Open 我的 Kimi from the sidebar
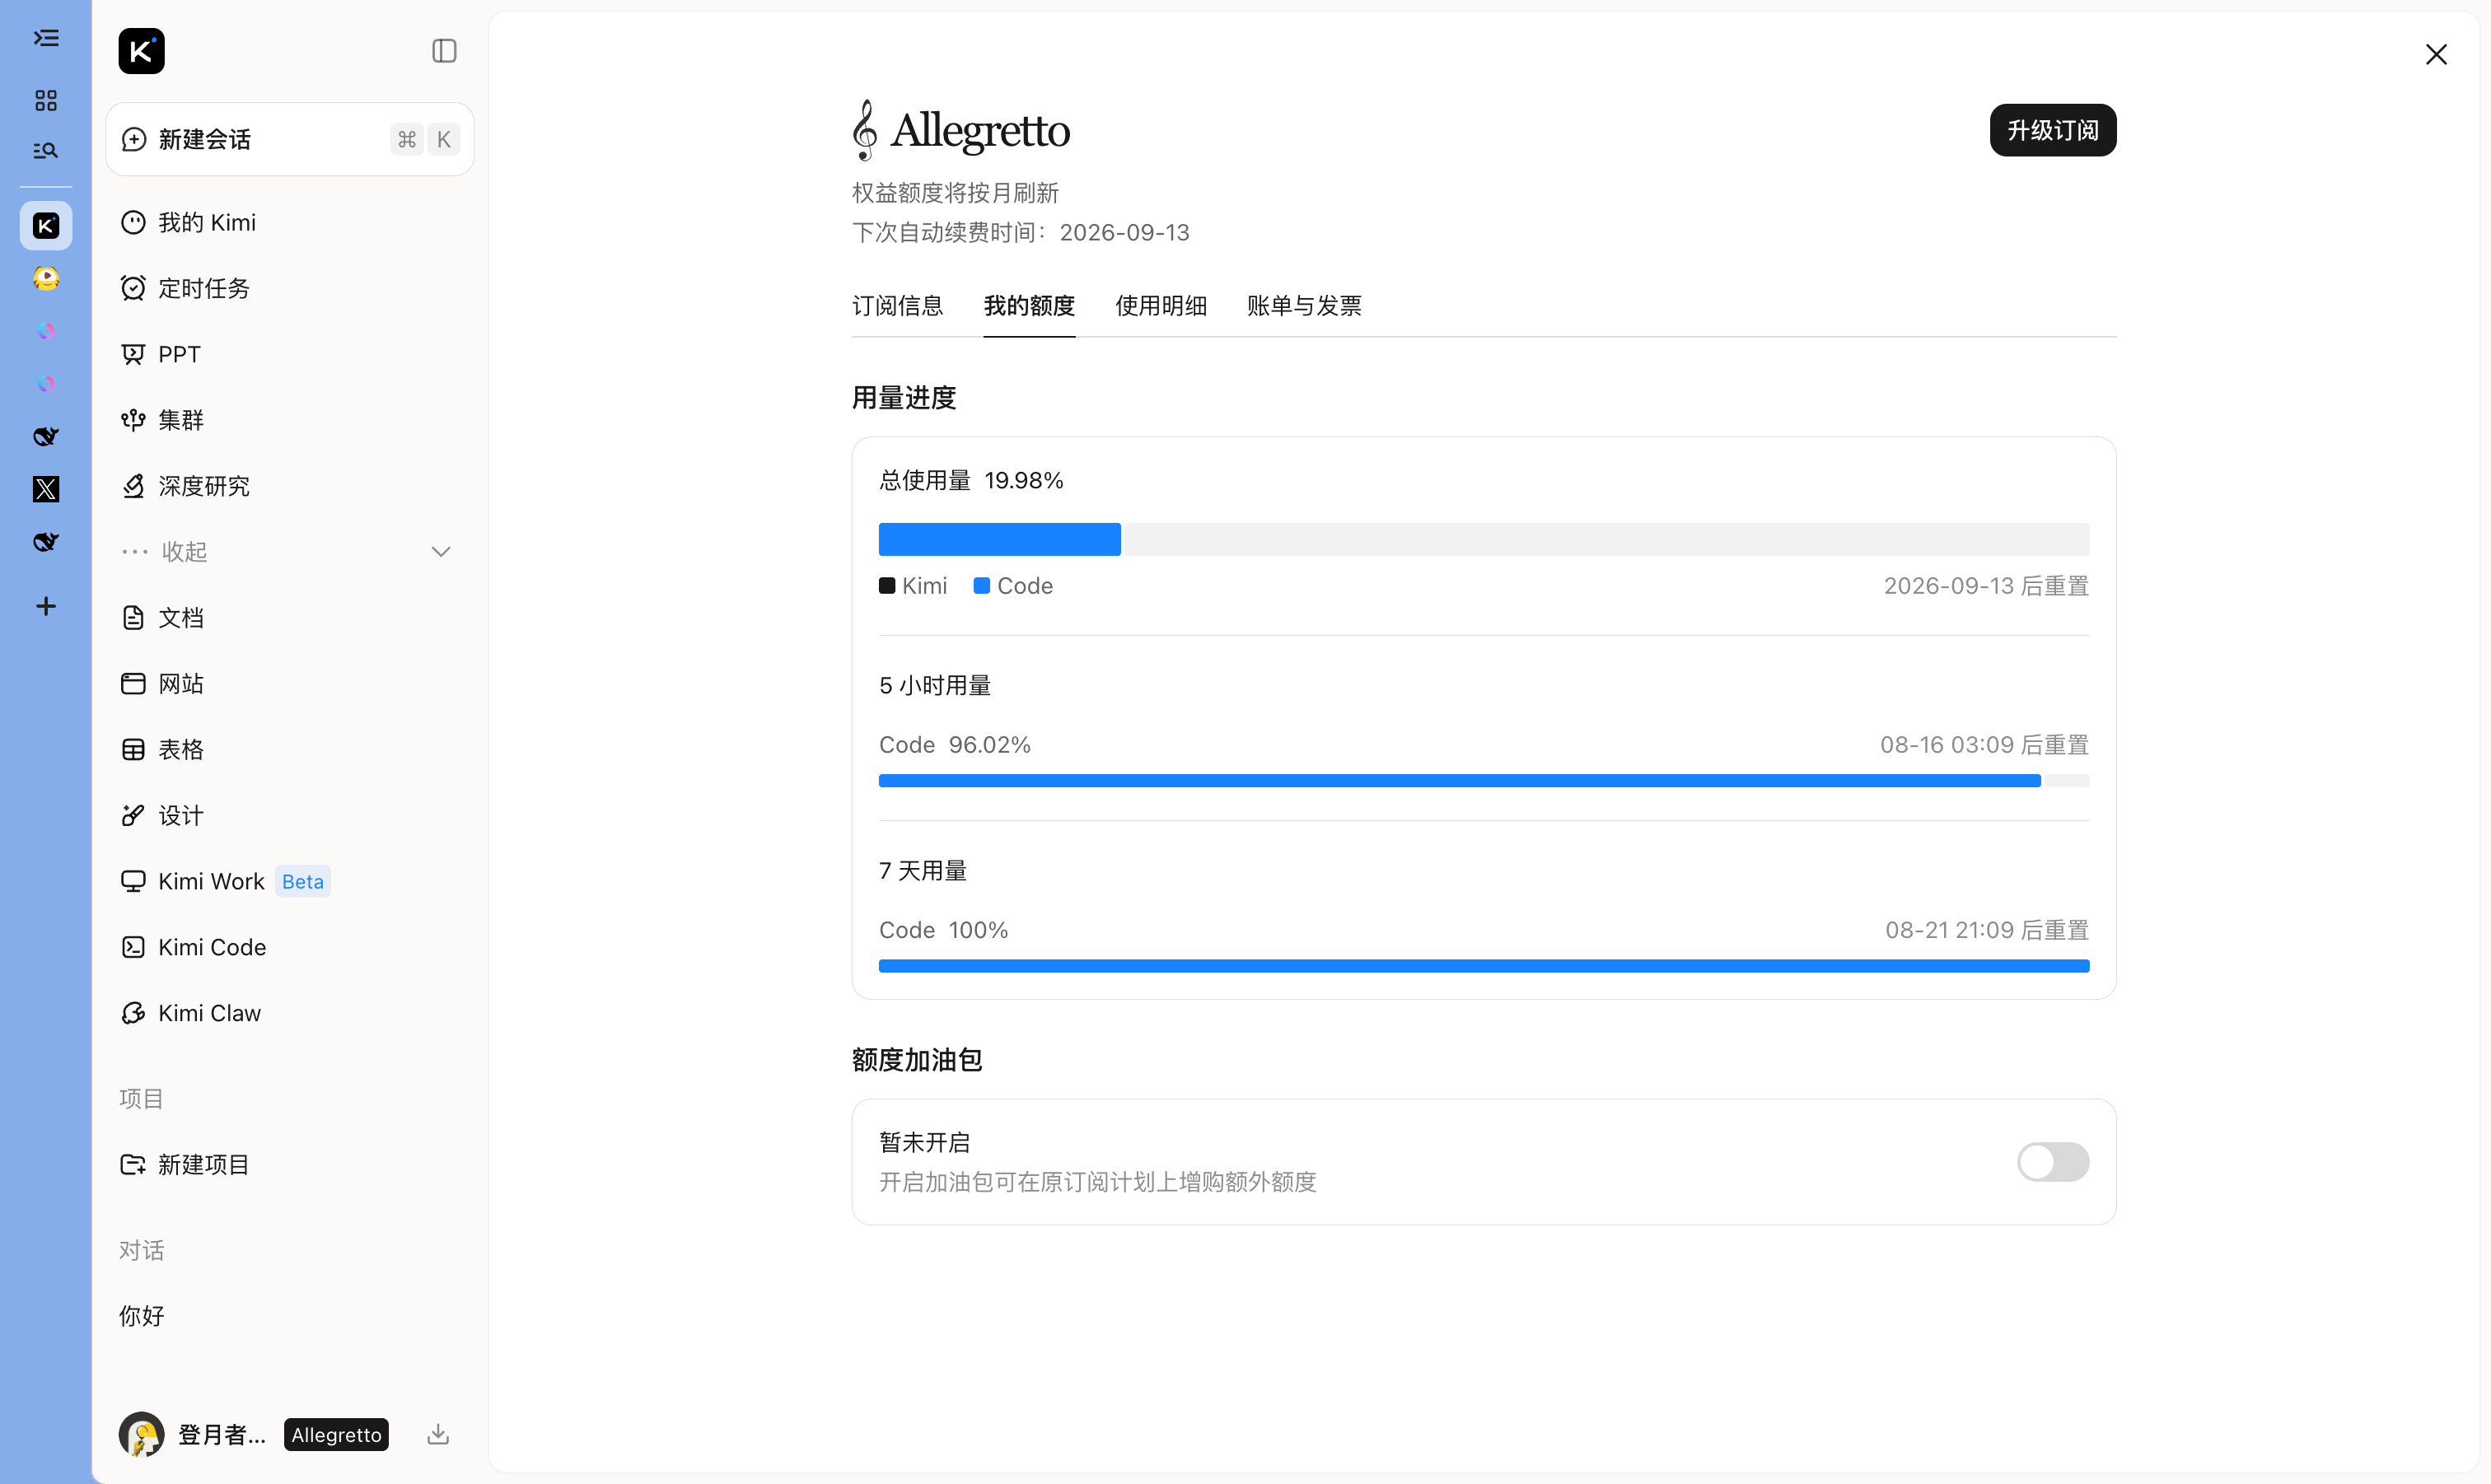 pos(289,222)
